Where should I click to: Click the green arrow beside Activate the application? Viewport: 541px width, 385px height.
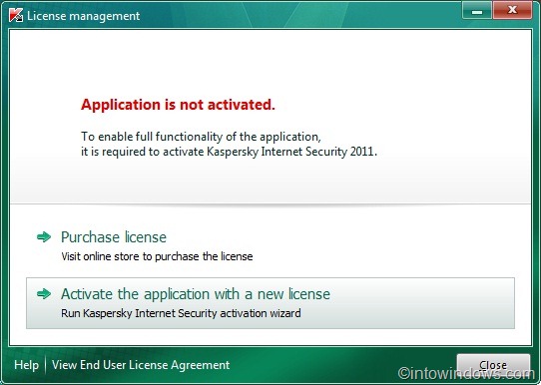point(44,294)
